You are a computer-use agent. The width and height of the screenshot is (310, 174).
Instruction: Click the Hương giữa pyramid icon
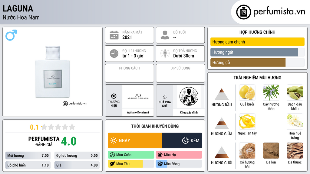coord(222,123)
